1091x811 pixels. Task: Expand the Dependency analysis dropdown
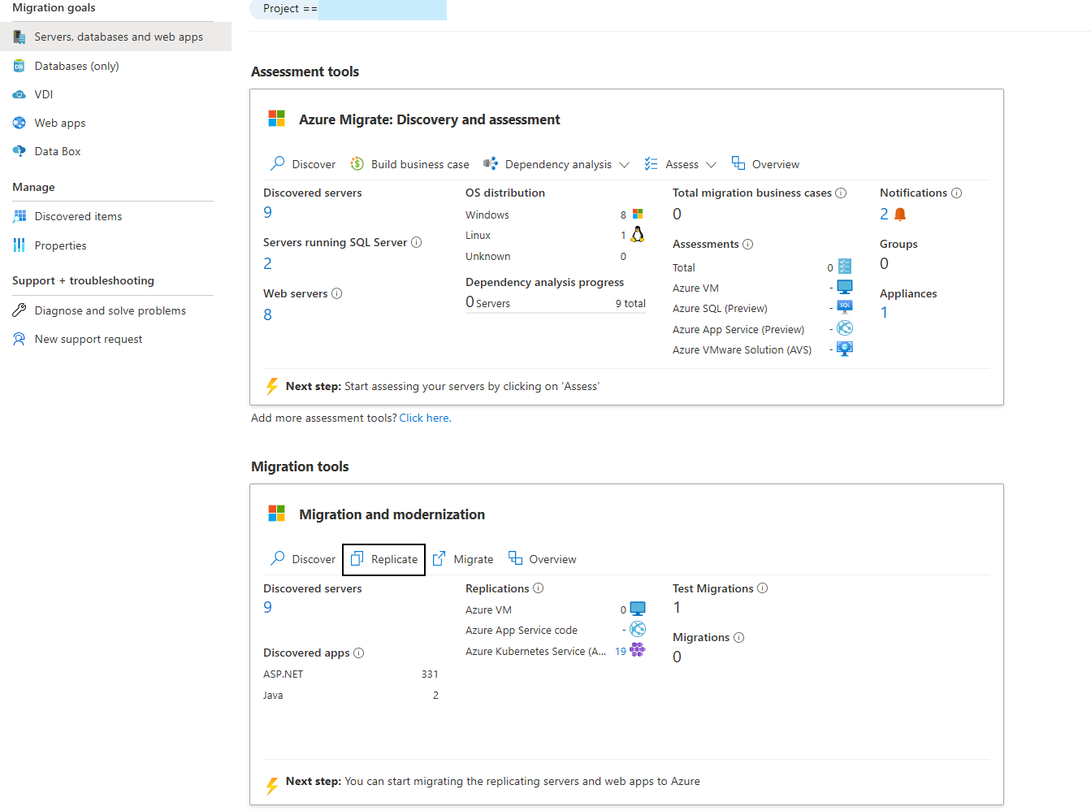point(626,163)
